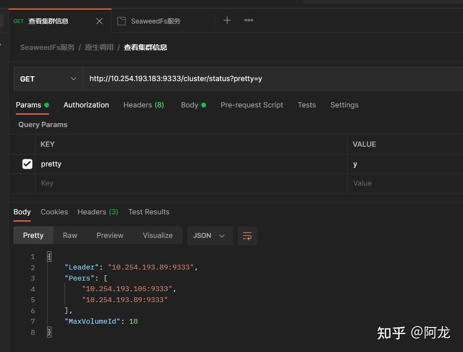463x352 pixels.
Task: Switch to the Authorization tab
Action: [86, 105]
